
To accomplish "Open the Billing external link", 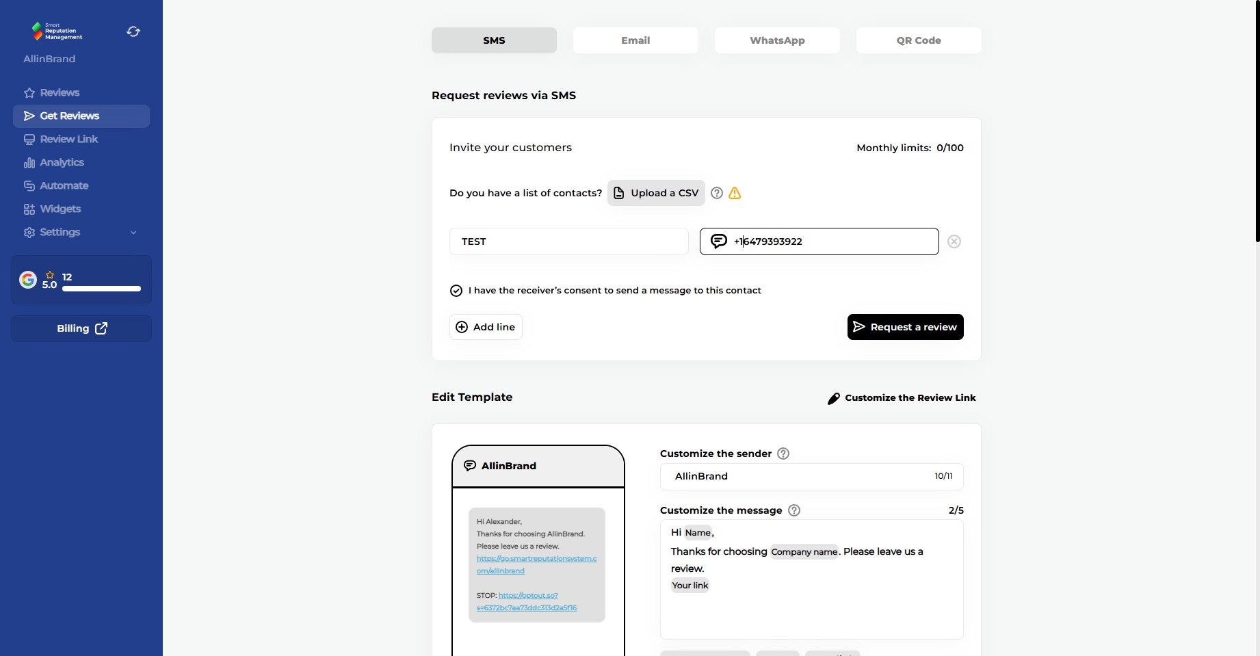I will tap(81, 328).
